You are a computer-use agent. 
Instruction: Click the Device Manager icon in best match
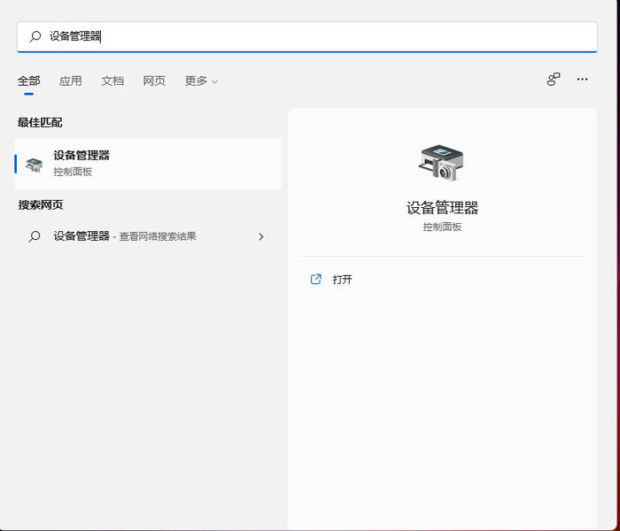[x=35, y=164]
